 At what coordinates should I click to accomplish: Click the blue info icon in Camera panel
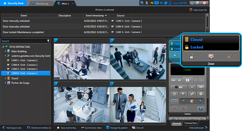200,109
